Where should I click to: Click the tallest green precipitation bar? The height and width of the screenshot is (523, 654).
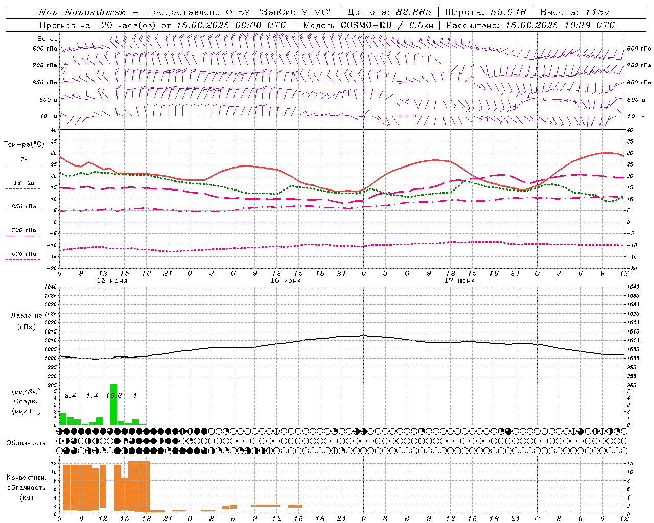pyautogui.click(x=114, y=405)
